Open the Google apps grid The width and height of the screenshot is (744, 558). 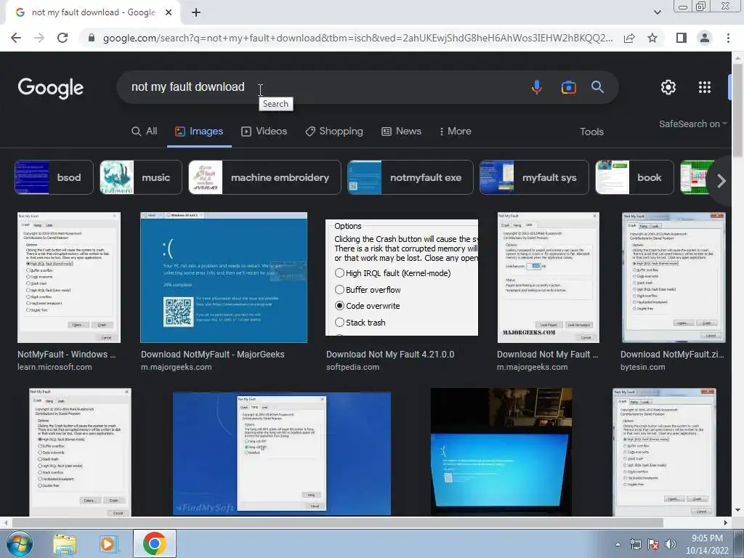[705, 87]
